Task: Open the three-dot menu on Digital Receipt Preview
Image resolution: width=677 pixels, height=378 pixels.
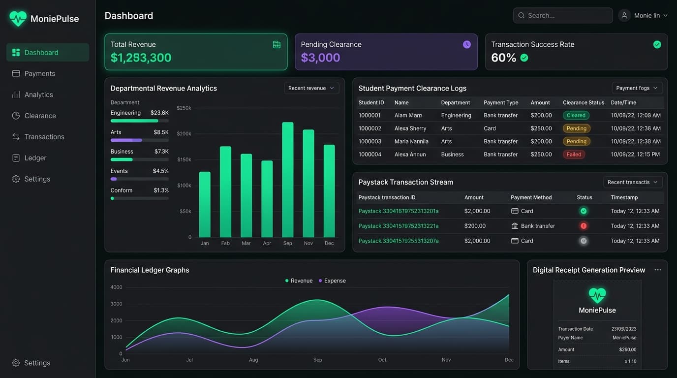Action: pyautogui.click(x=658, y=270)
